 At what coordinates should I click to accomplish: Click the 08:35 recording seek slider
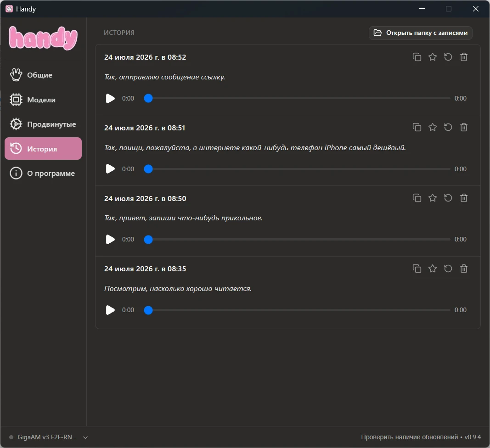pyautogui.click(x=297, y=310)
